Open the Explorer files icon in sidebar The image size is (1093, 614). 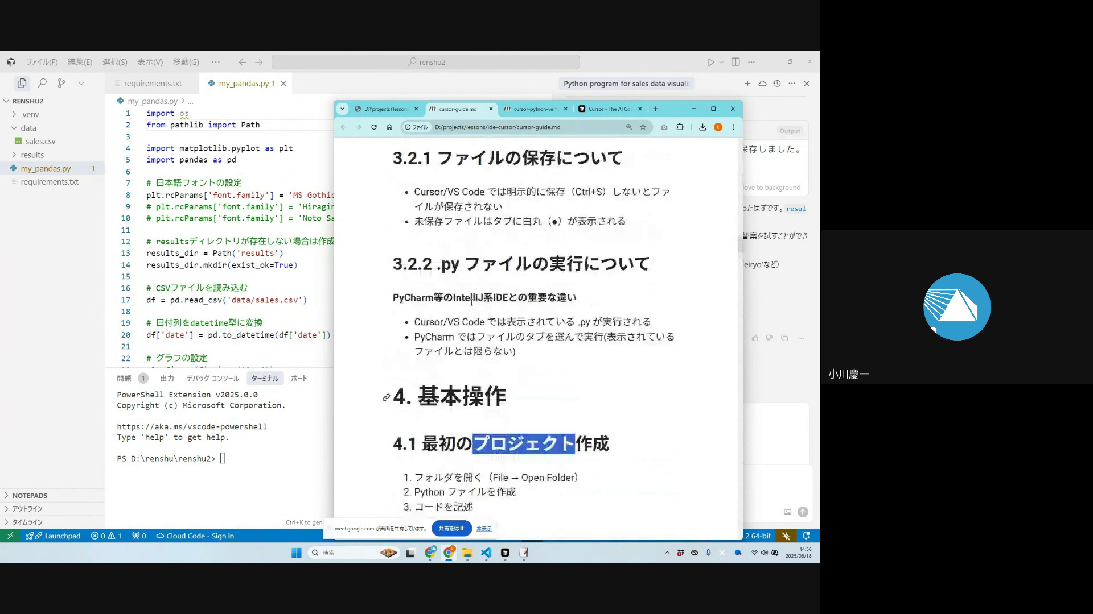[22, 83]
